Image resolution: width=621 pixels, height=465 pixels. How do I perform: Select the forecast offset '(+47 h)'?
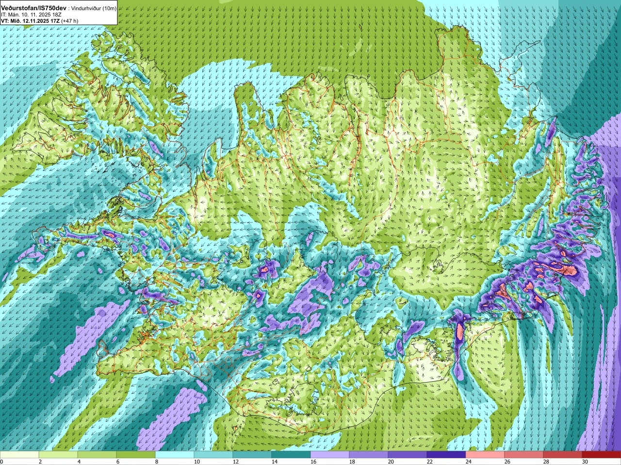point(70,21)
